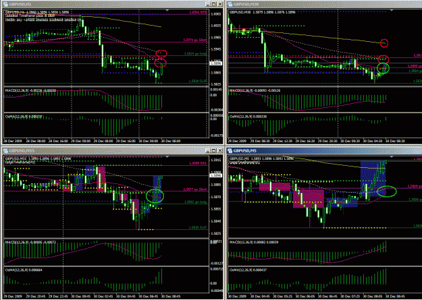Image resolution: width=422 pixels, height=300 pixels.
Task: Click the chart icon in GBPUSD,M15 title bar
Action: pyautogui.click(x=5, y=151)
